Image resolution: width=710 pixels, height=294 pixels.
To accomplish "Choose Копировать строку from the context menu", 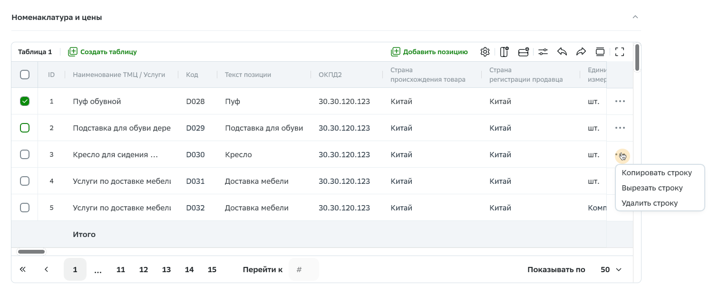I will 656,173.
